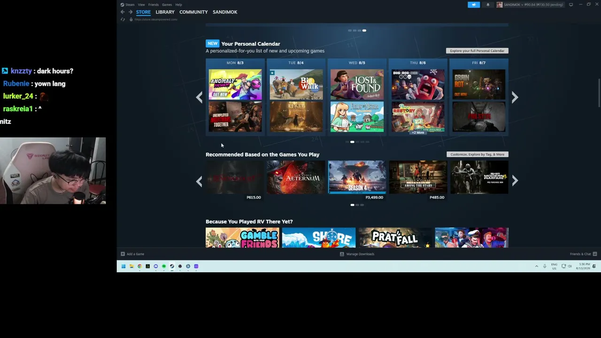Show previous recommended games
This screenshot has height=338, width=601.
tap(199, 181)
